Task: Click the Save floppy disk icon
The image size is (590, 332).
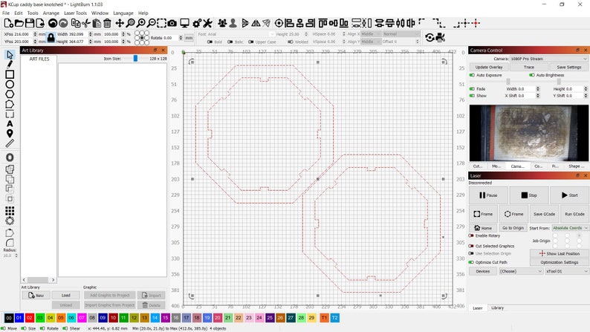Action: point(29,23)
